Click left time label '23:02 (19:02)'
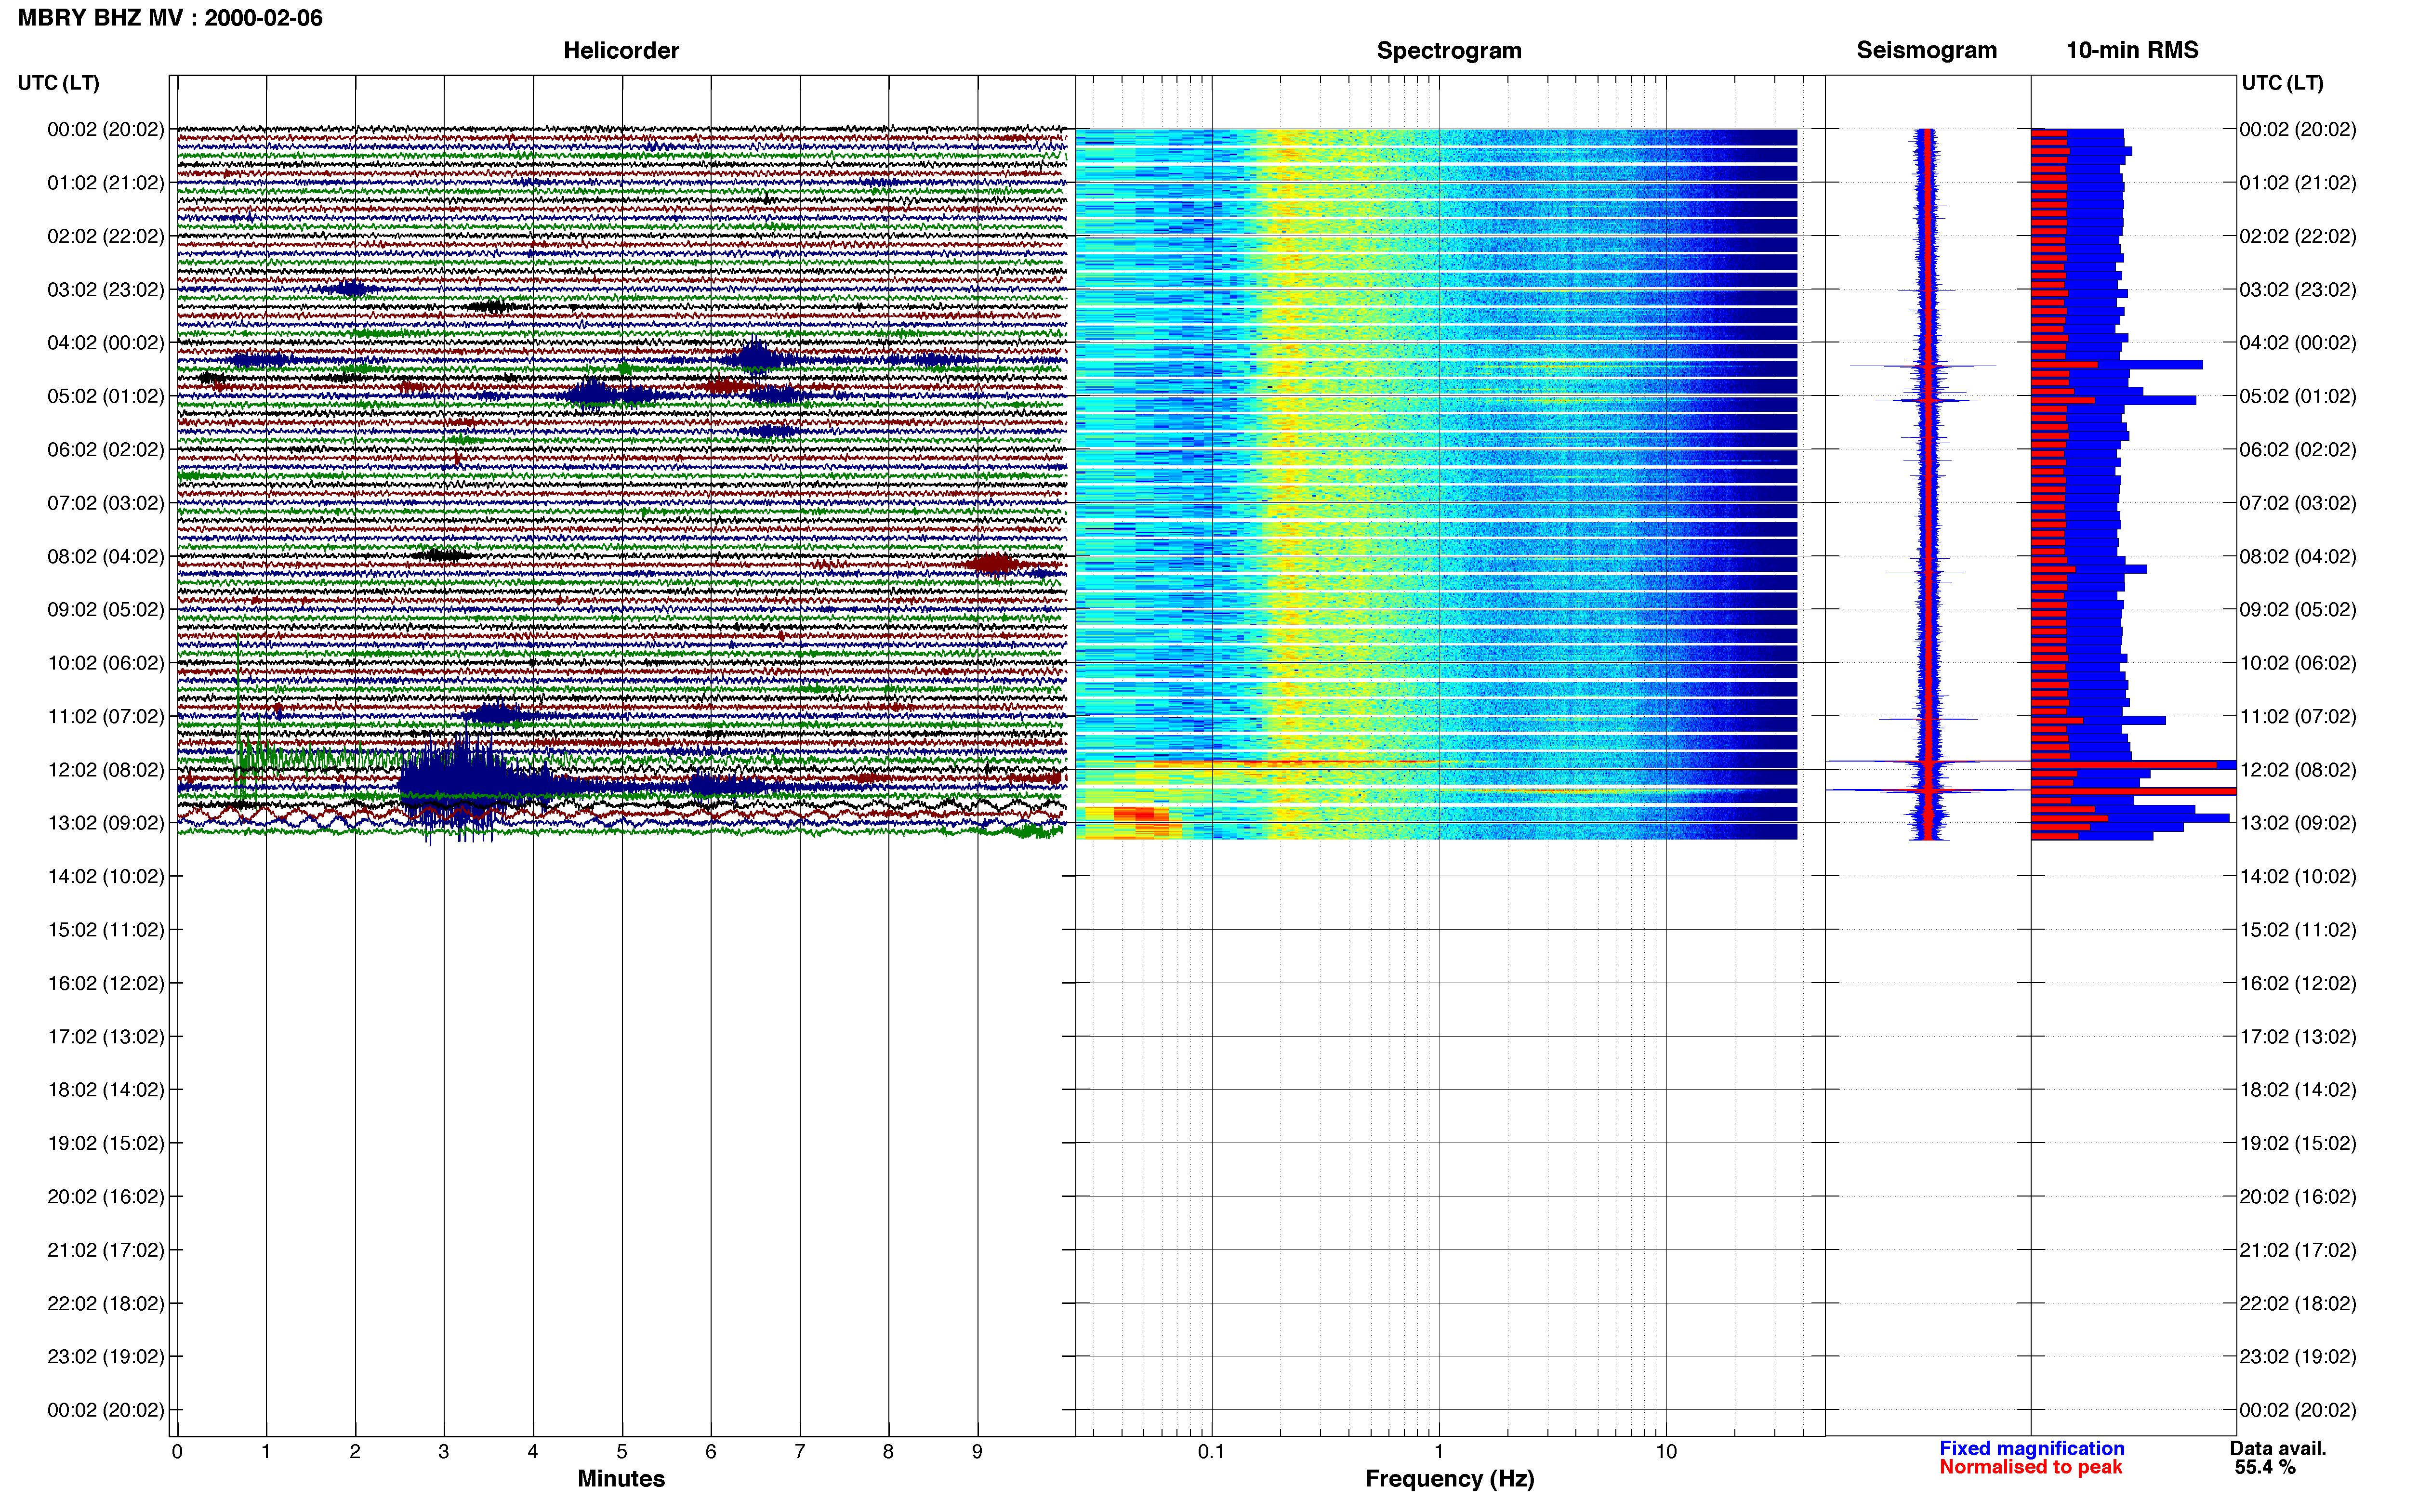2418x1512 pixels. [x=105, y=1356]
